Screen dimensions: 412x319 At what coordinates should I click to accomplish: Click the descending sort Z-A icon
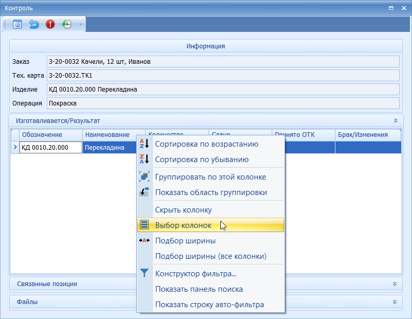[x=144, y=159]
